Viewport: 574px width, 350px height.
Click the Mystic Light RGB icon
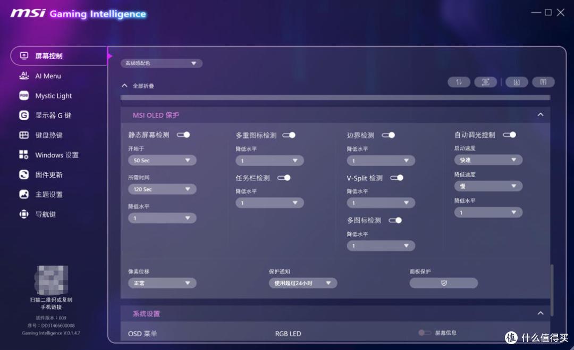click(x=24, y=96)
